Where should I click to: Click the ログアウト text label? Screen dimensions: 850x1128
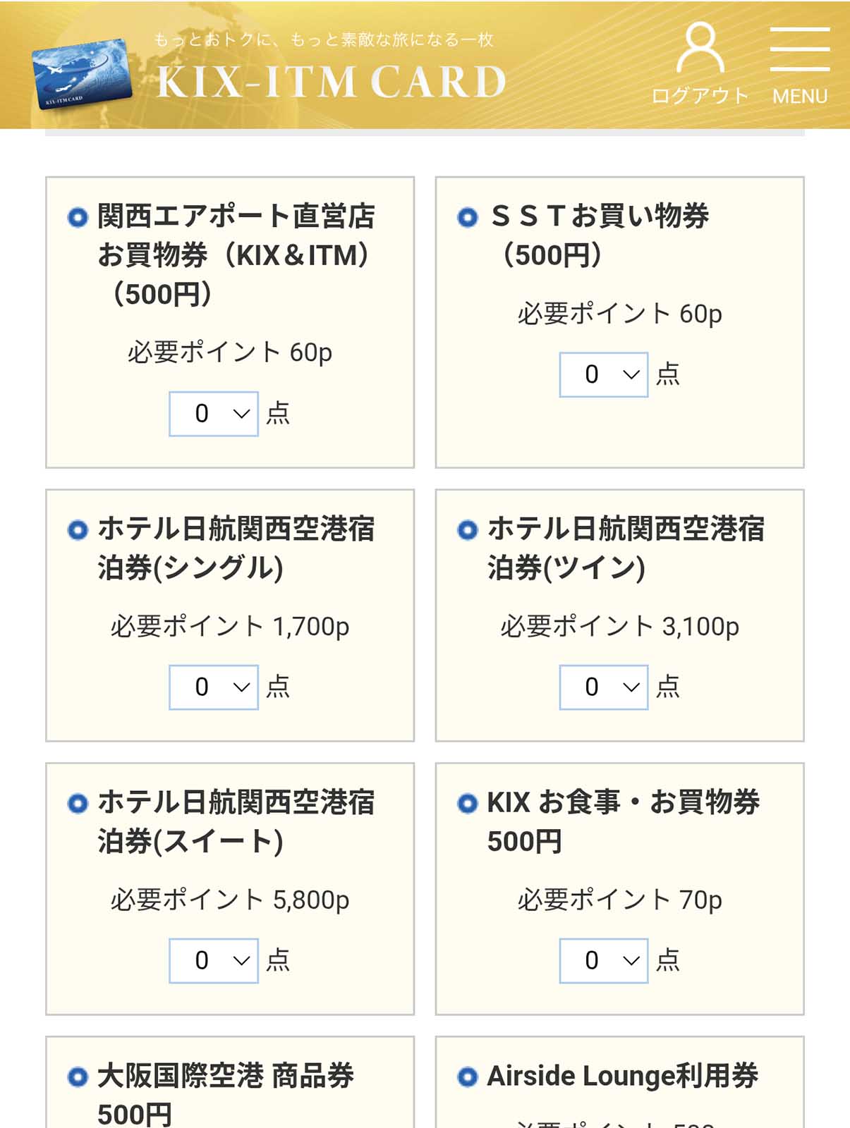(x=699, y=96)
